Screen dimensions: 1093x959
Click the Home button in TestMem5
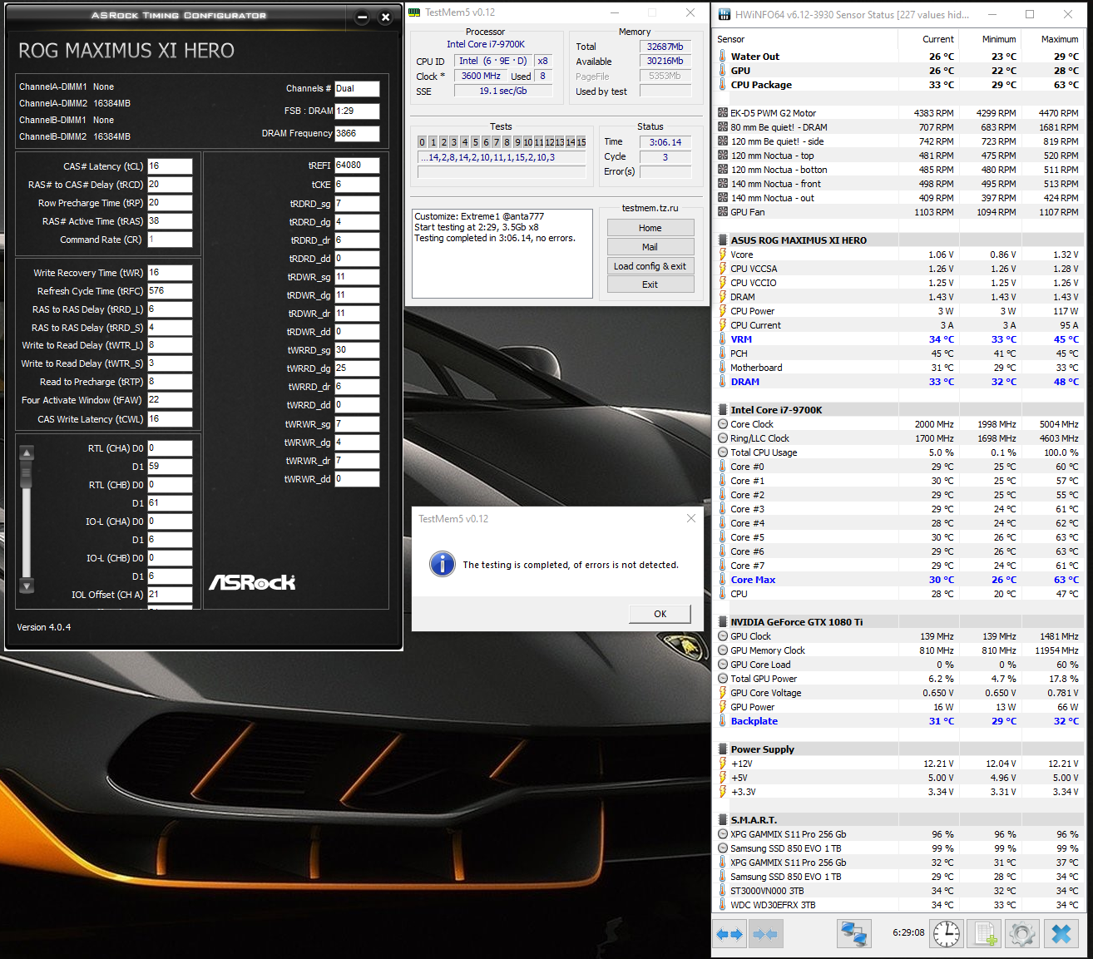[650, 228]
